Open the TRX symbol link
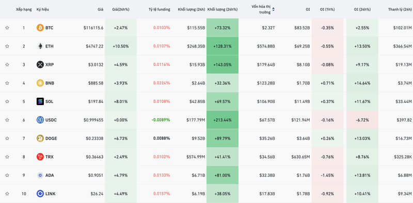This screenshot has width=413, height=203. tap(49, 157)
